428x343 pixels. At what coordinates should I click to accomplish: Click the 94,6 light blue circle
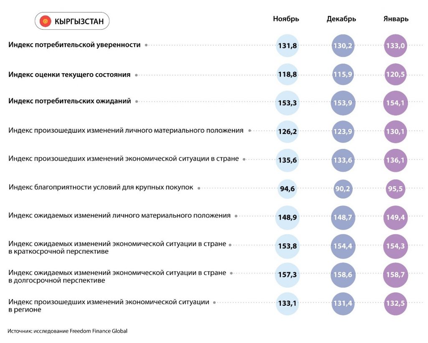point(287,189)
